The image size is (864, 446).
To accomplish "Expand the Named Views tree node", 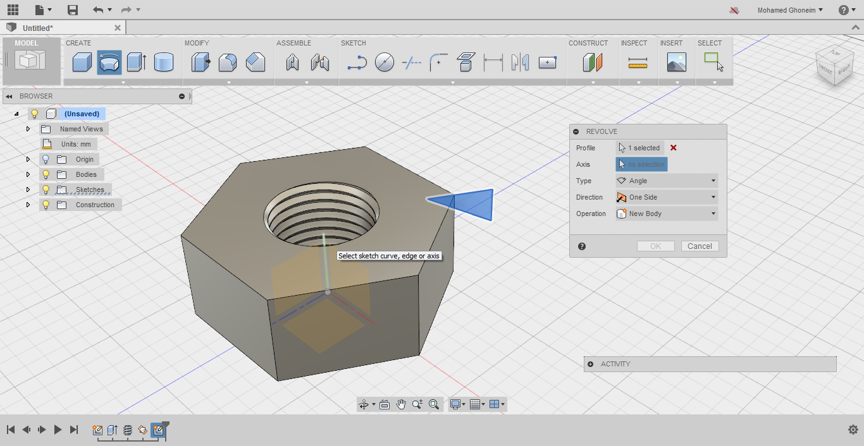I will (28, 129).
